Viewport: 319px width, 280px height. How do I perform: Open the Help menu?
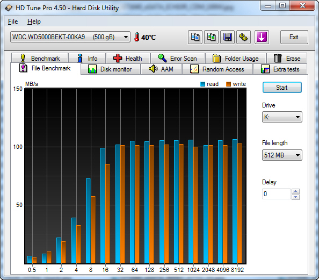(34, 21)
